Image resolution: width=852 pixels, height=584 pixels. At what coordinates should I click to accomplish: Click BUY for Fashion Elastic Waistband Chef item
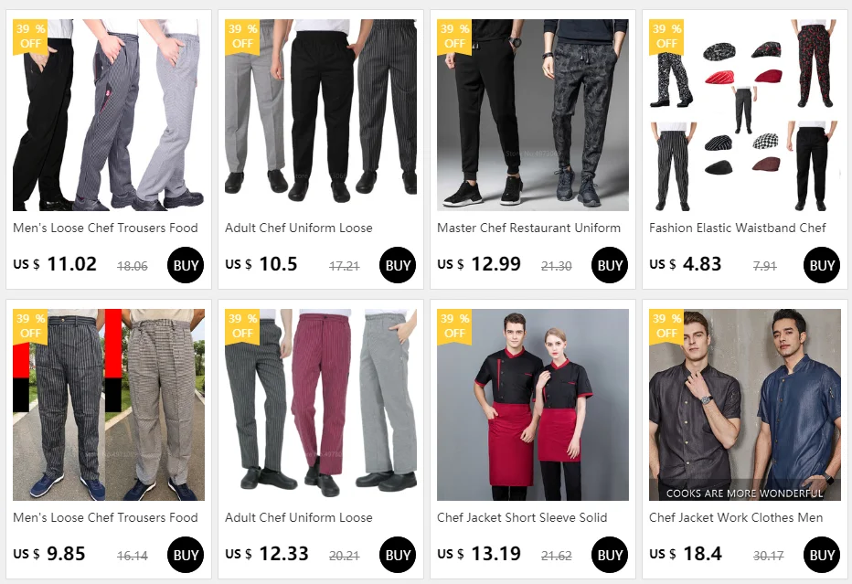(822, 265)
